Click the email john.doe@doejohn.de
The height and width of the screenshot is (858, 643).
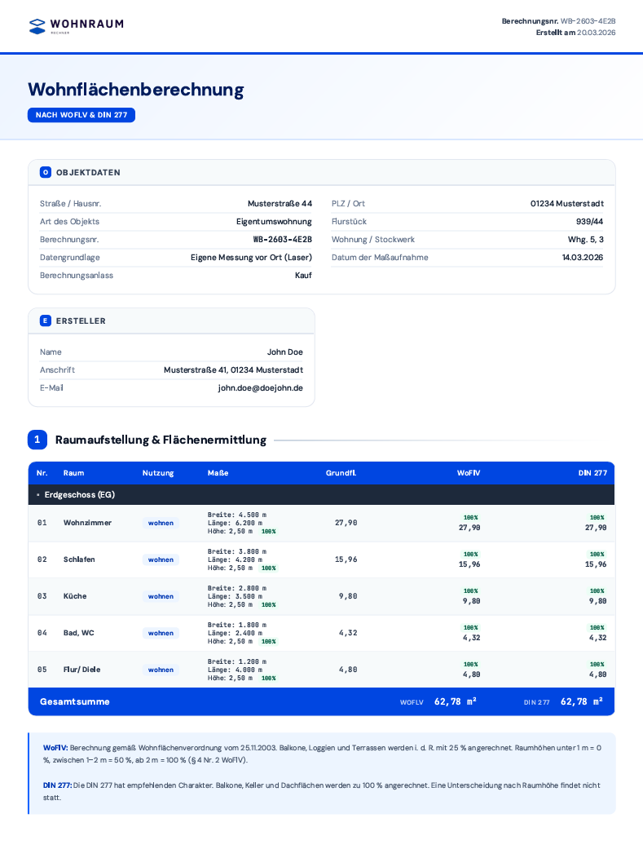point(260,388)
